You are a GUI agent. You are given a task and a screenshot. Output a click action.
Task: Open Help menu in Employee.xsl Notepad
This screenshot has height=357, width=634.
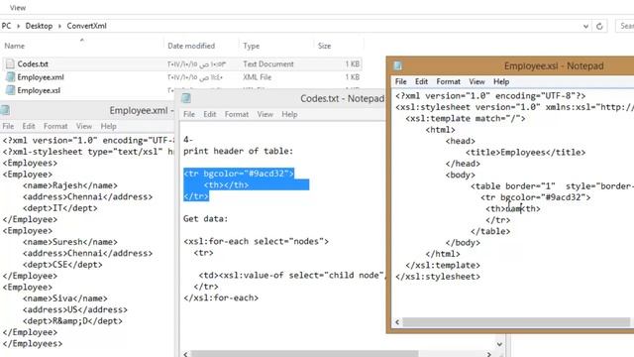[x=501, y=81]
